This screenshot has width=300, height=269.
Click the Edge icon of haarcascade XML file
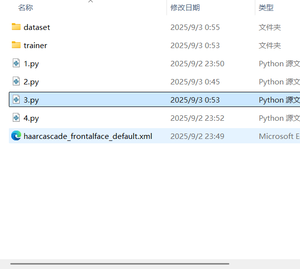point(16,136)
